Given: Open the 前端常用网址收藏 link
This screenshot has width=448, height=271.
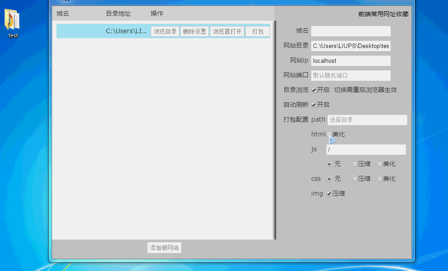Looking at the screenshot, I should point(383,14).
